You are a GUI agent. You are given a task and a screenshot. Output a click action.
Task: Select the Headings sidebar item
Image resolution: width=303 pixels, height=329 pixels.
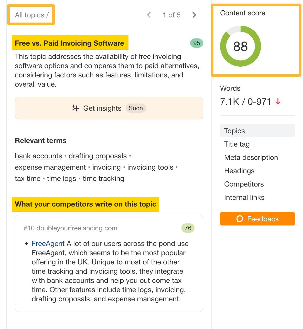239,171
